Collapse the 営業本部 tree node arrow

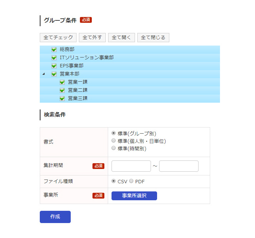click(x=44, y=74)
